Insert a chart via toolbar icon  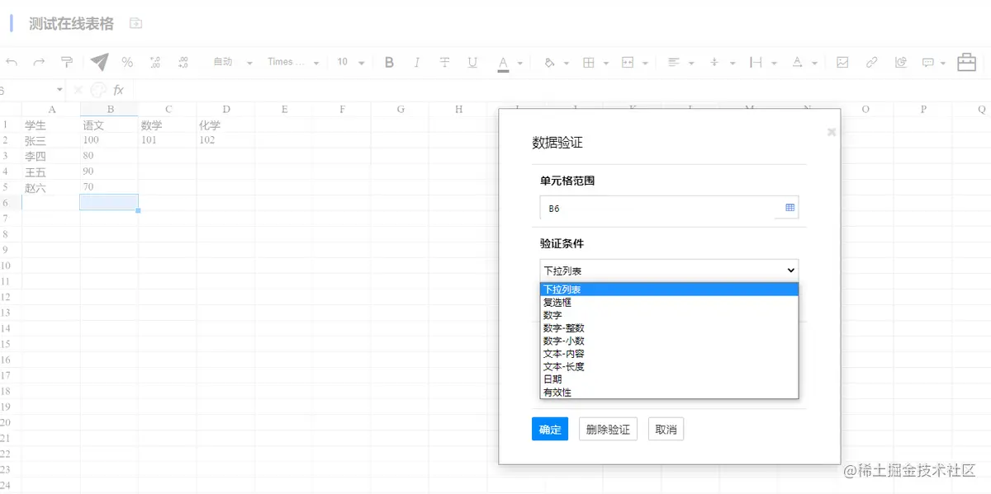[x=900, y=63]
